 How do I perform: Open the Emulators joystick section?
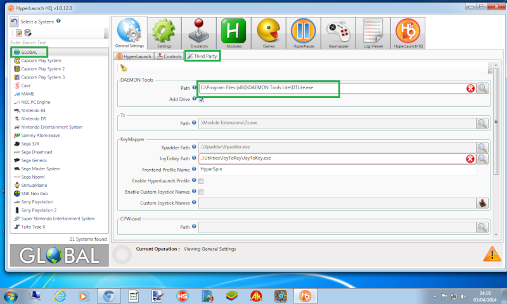(x=199, y=33)
